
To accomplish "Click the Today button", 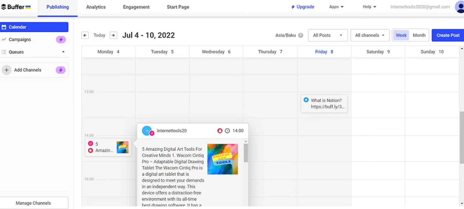I will (99, 35).
